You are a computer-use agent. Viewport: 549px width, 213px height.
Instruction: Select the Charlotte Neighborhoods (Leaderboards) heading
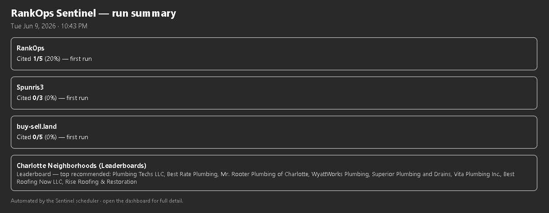click(x=82, y=166)
